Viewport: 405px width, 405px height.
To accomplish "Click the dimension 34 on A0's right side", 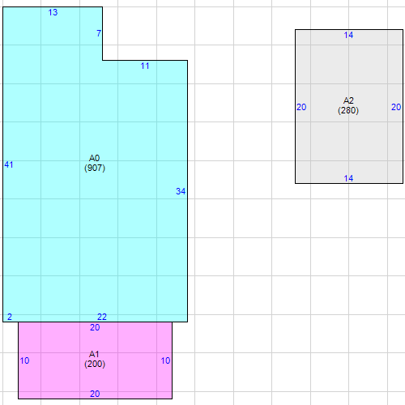I will (181, 191).
